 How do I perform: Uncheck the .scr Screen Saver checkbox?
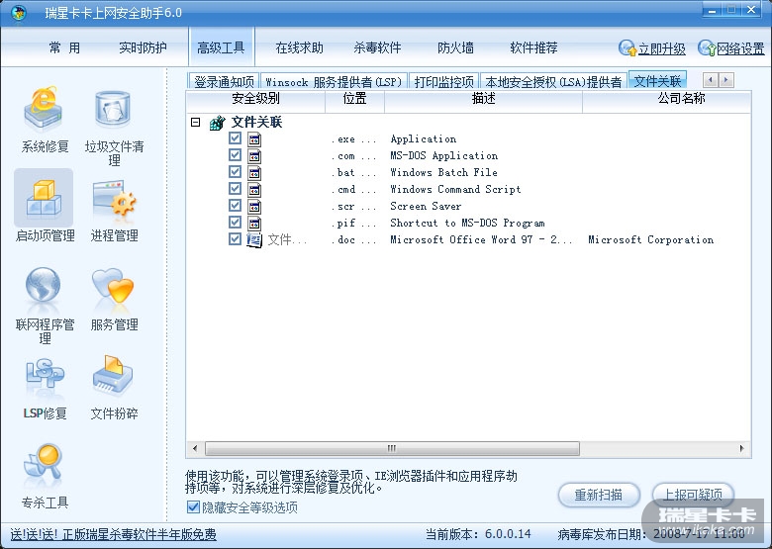click(x=235, y=205)
